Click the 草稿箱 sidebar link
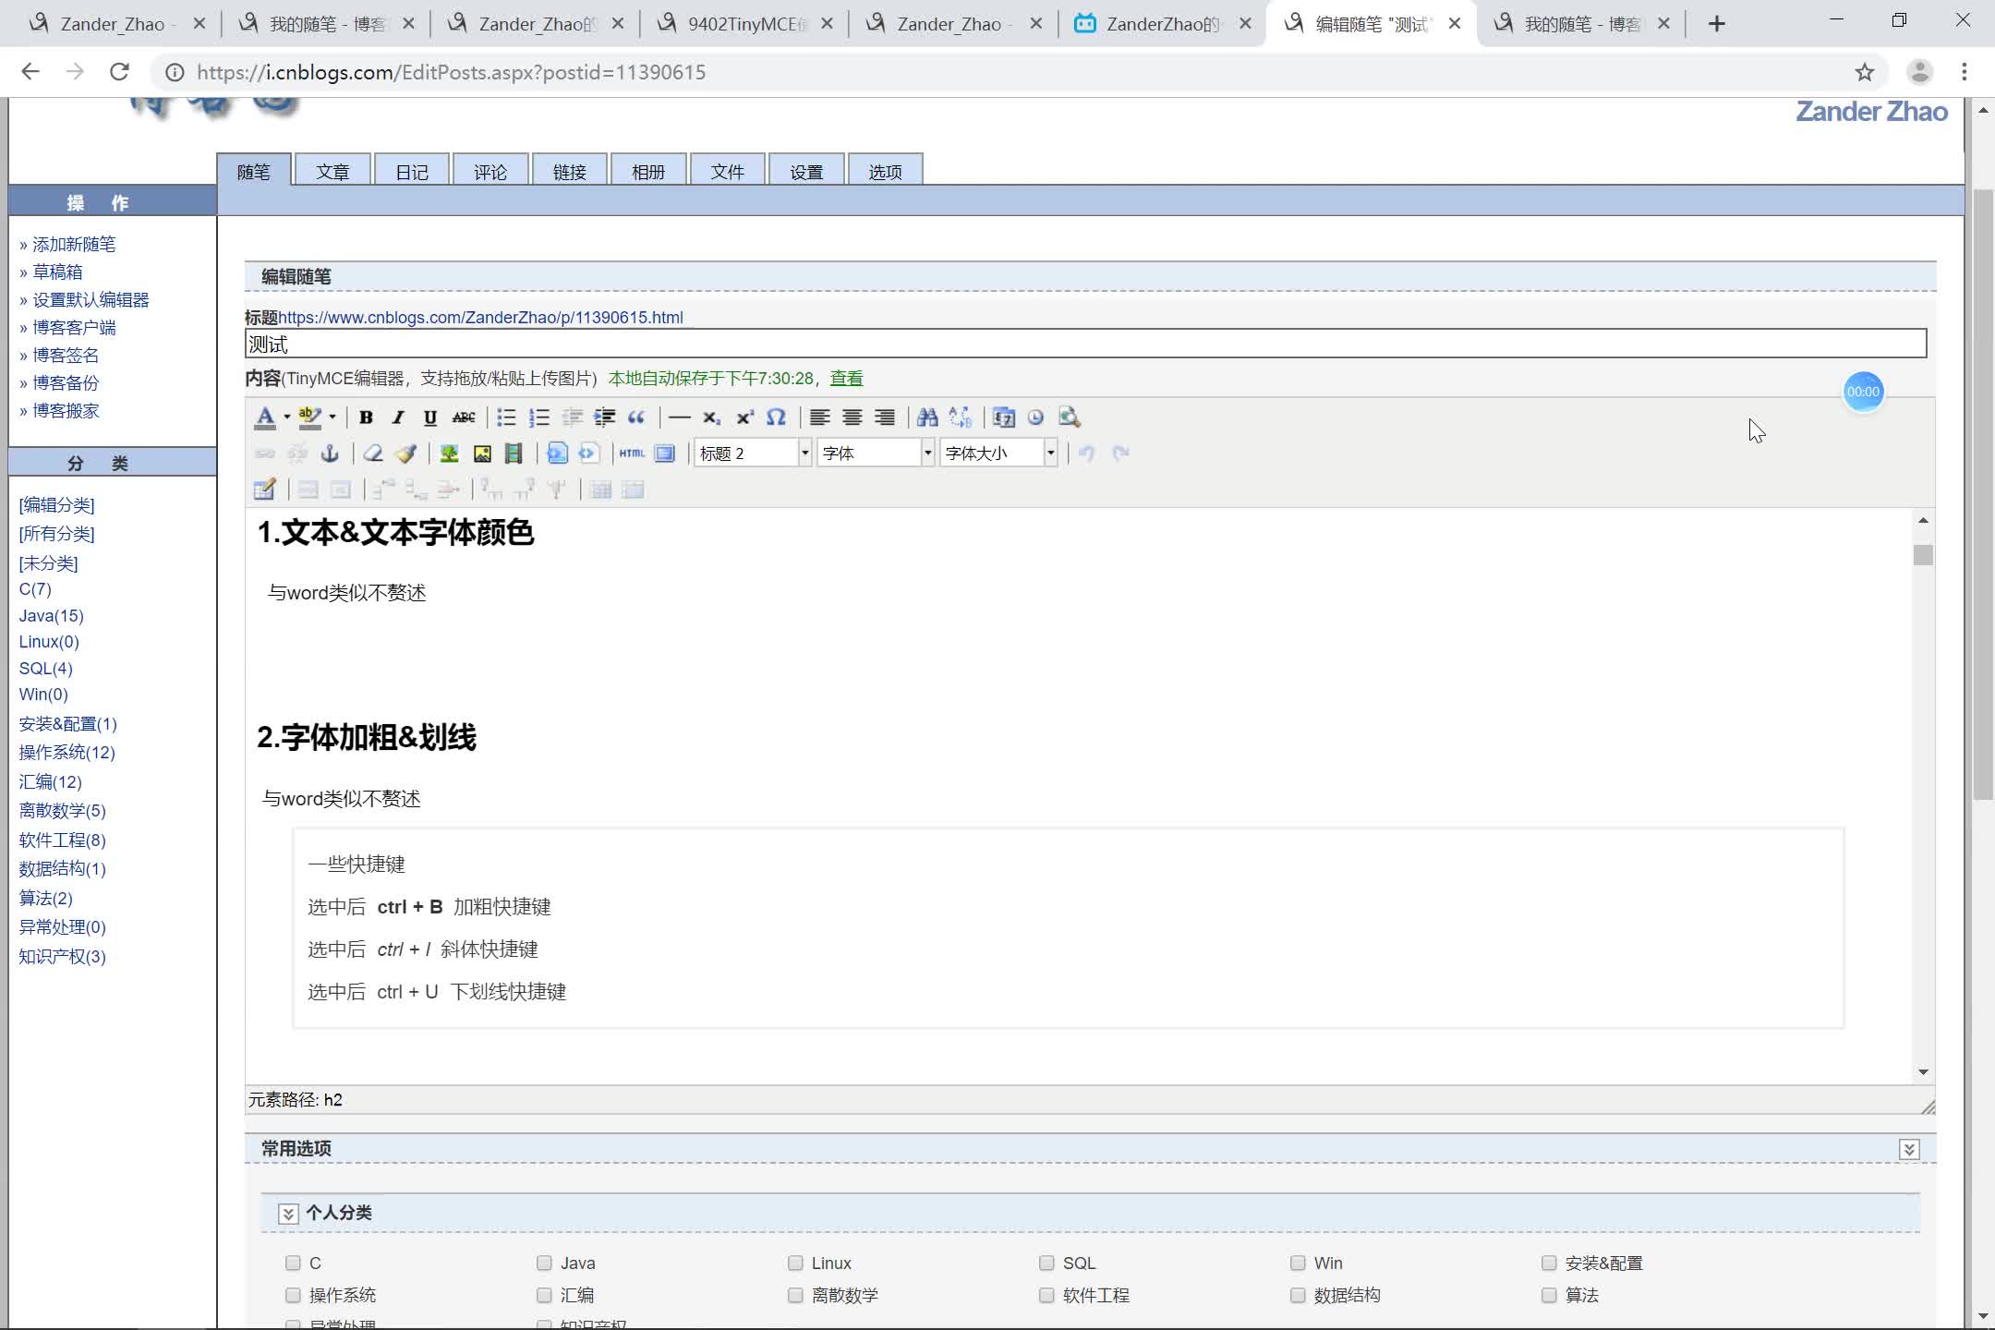Screen dimensions: 1995x1330 click(x=57, y=272)
